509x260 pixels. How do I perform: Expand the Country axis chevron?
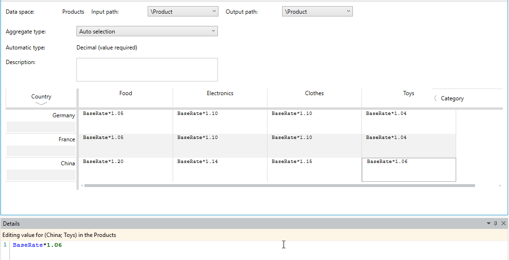pyautogui.click(x=41, y=104)
